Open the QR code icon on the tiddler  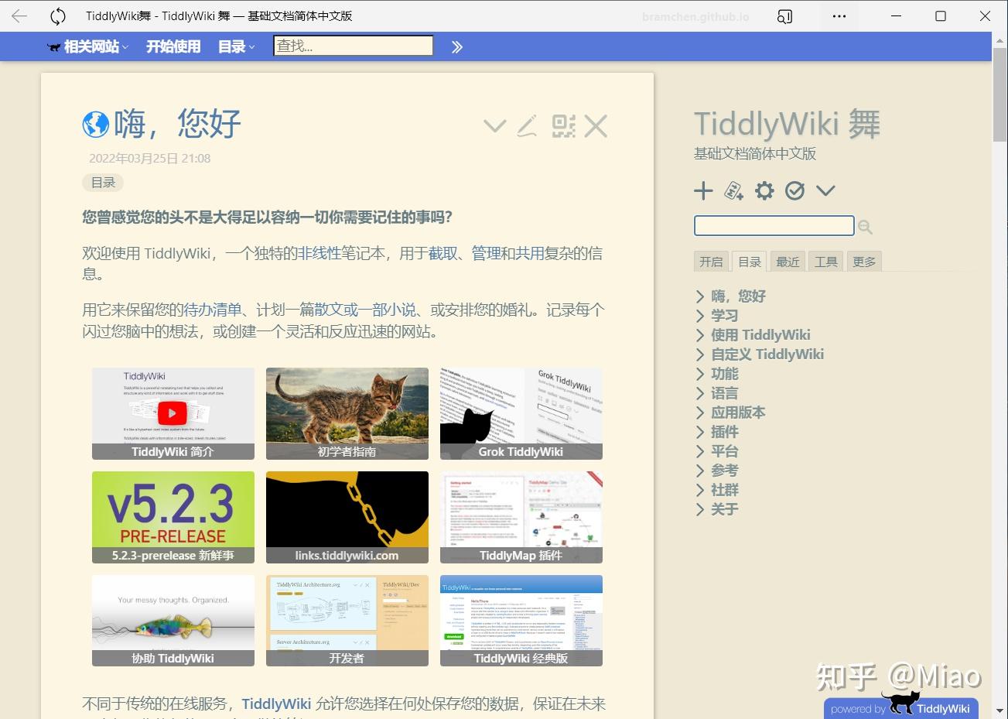[x=563, y=125]
